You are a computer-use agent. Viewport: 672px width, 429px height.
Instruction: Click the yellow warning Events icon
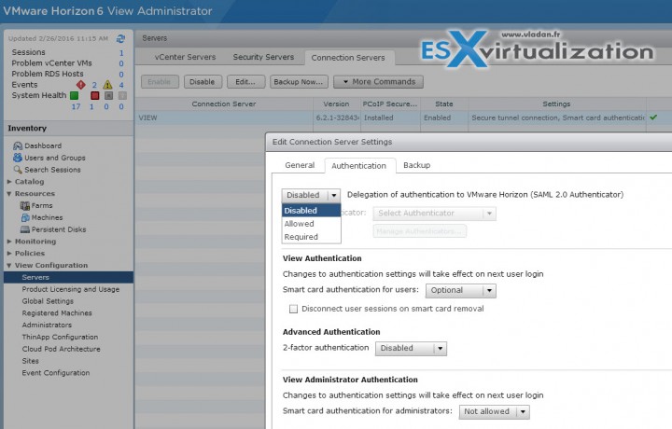click(107, 85)
